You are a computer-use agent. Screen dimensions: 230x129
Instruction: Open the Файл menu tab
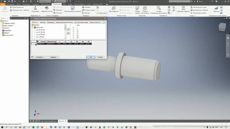click(x=3, y=4)
